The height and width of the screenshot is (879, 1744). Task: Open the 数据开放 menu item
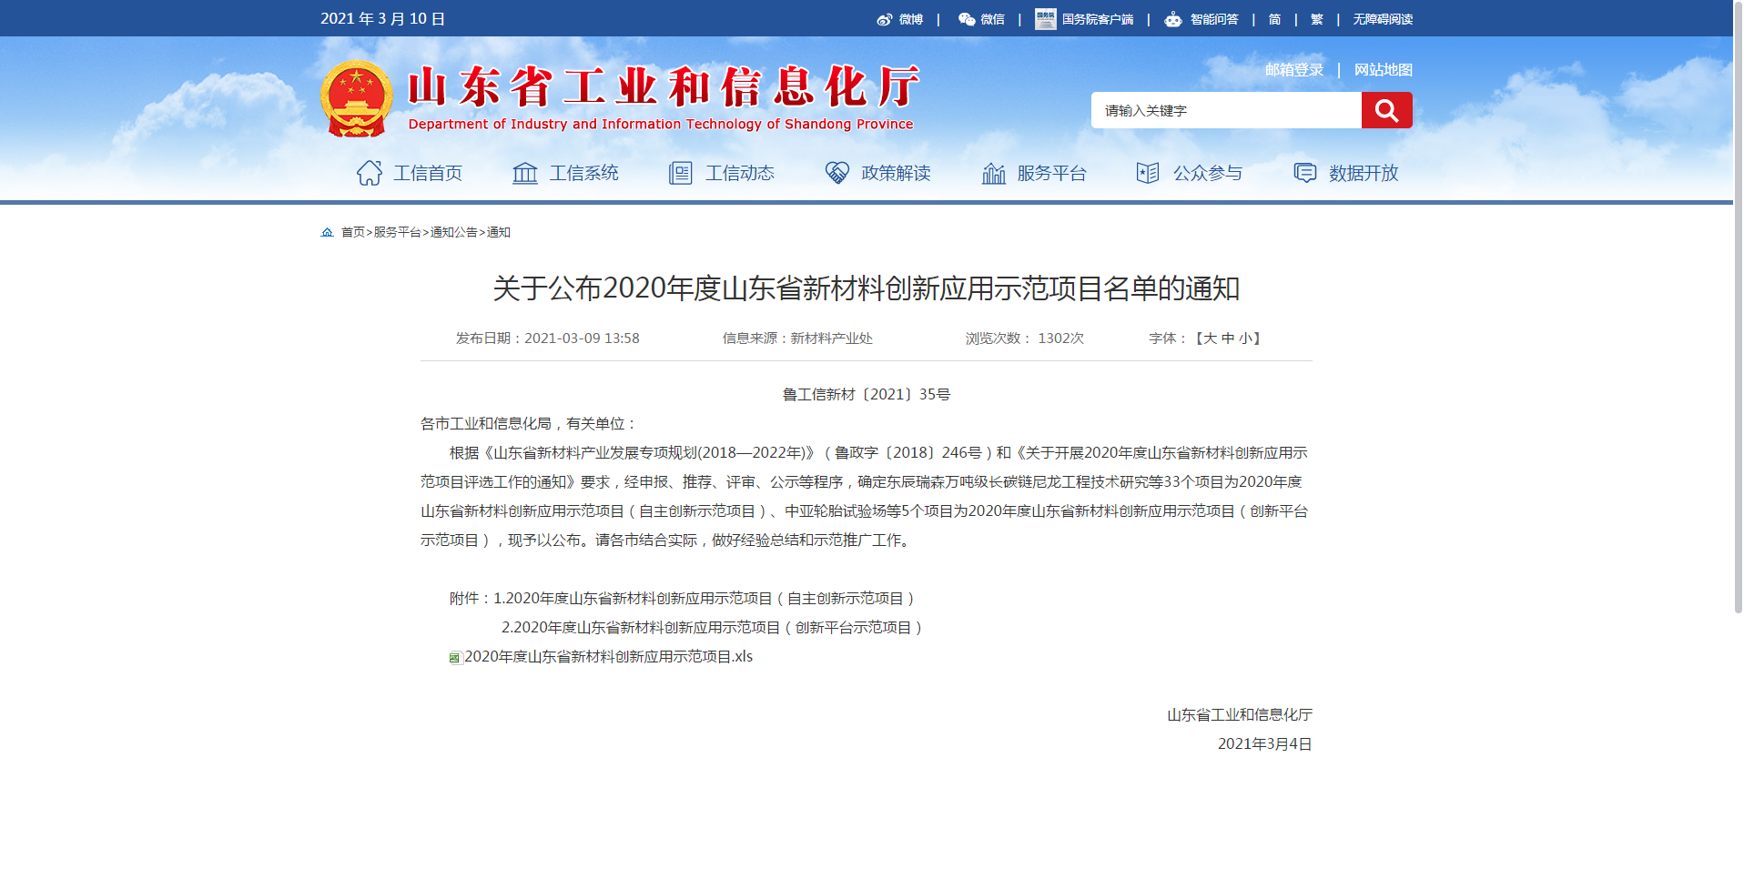pyautogui.click(x=1345, y=173)
